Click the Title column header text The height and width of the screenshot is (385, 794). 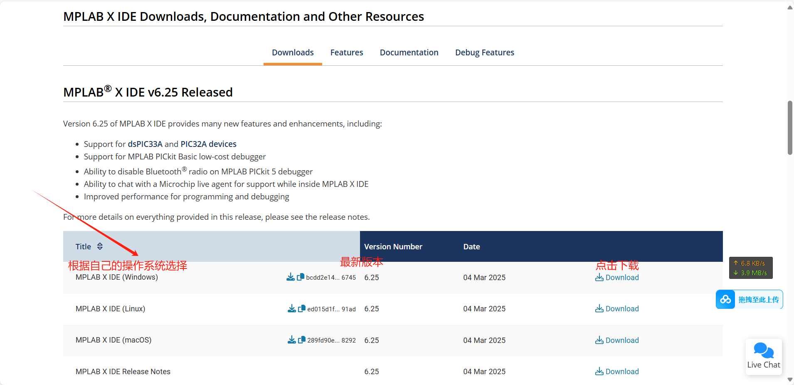pyautogui.click(x=83, y=246)
